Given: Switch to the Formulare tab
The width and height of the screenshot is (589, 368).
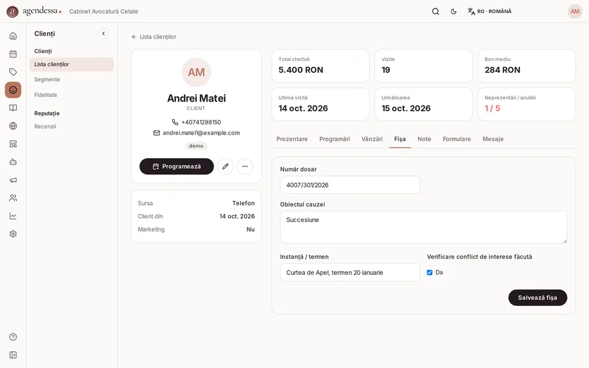Looking at the screenshot, I should pyautogui.click(x=456, y=139).
